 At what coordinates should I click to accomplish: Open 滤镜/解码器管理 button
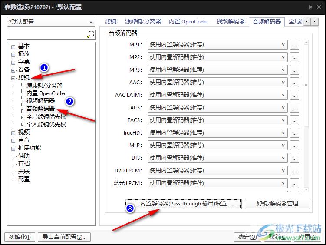(x=277, y=203)
